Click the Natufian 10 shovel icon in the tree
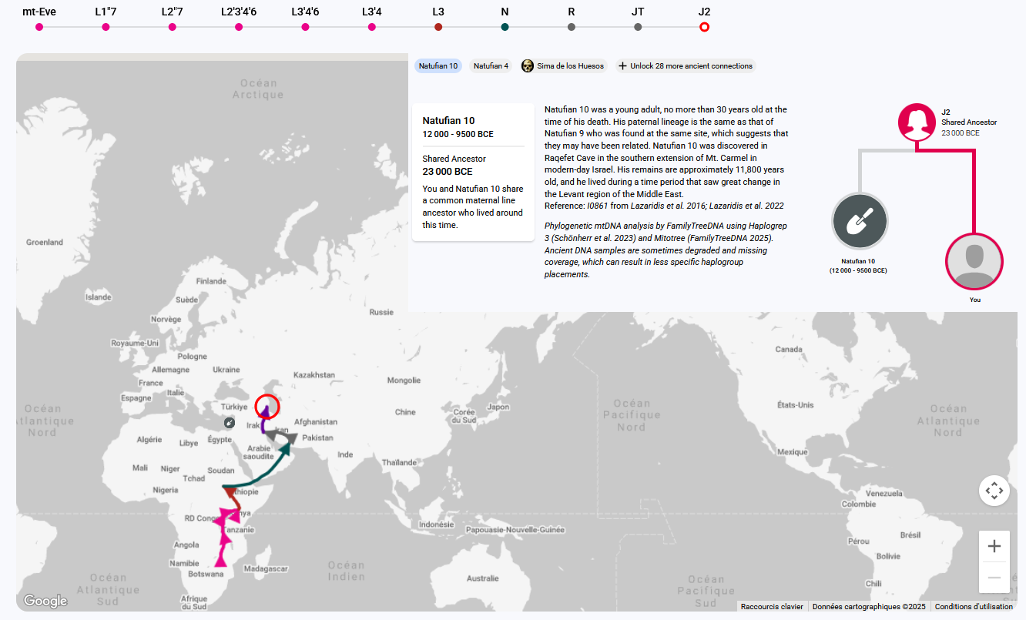Viewport: 1026px width, 620px height. [x=860, y=223]
